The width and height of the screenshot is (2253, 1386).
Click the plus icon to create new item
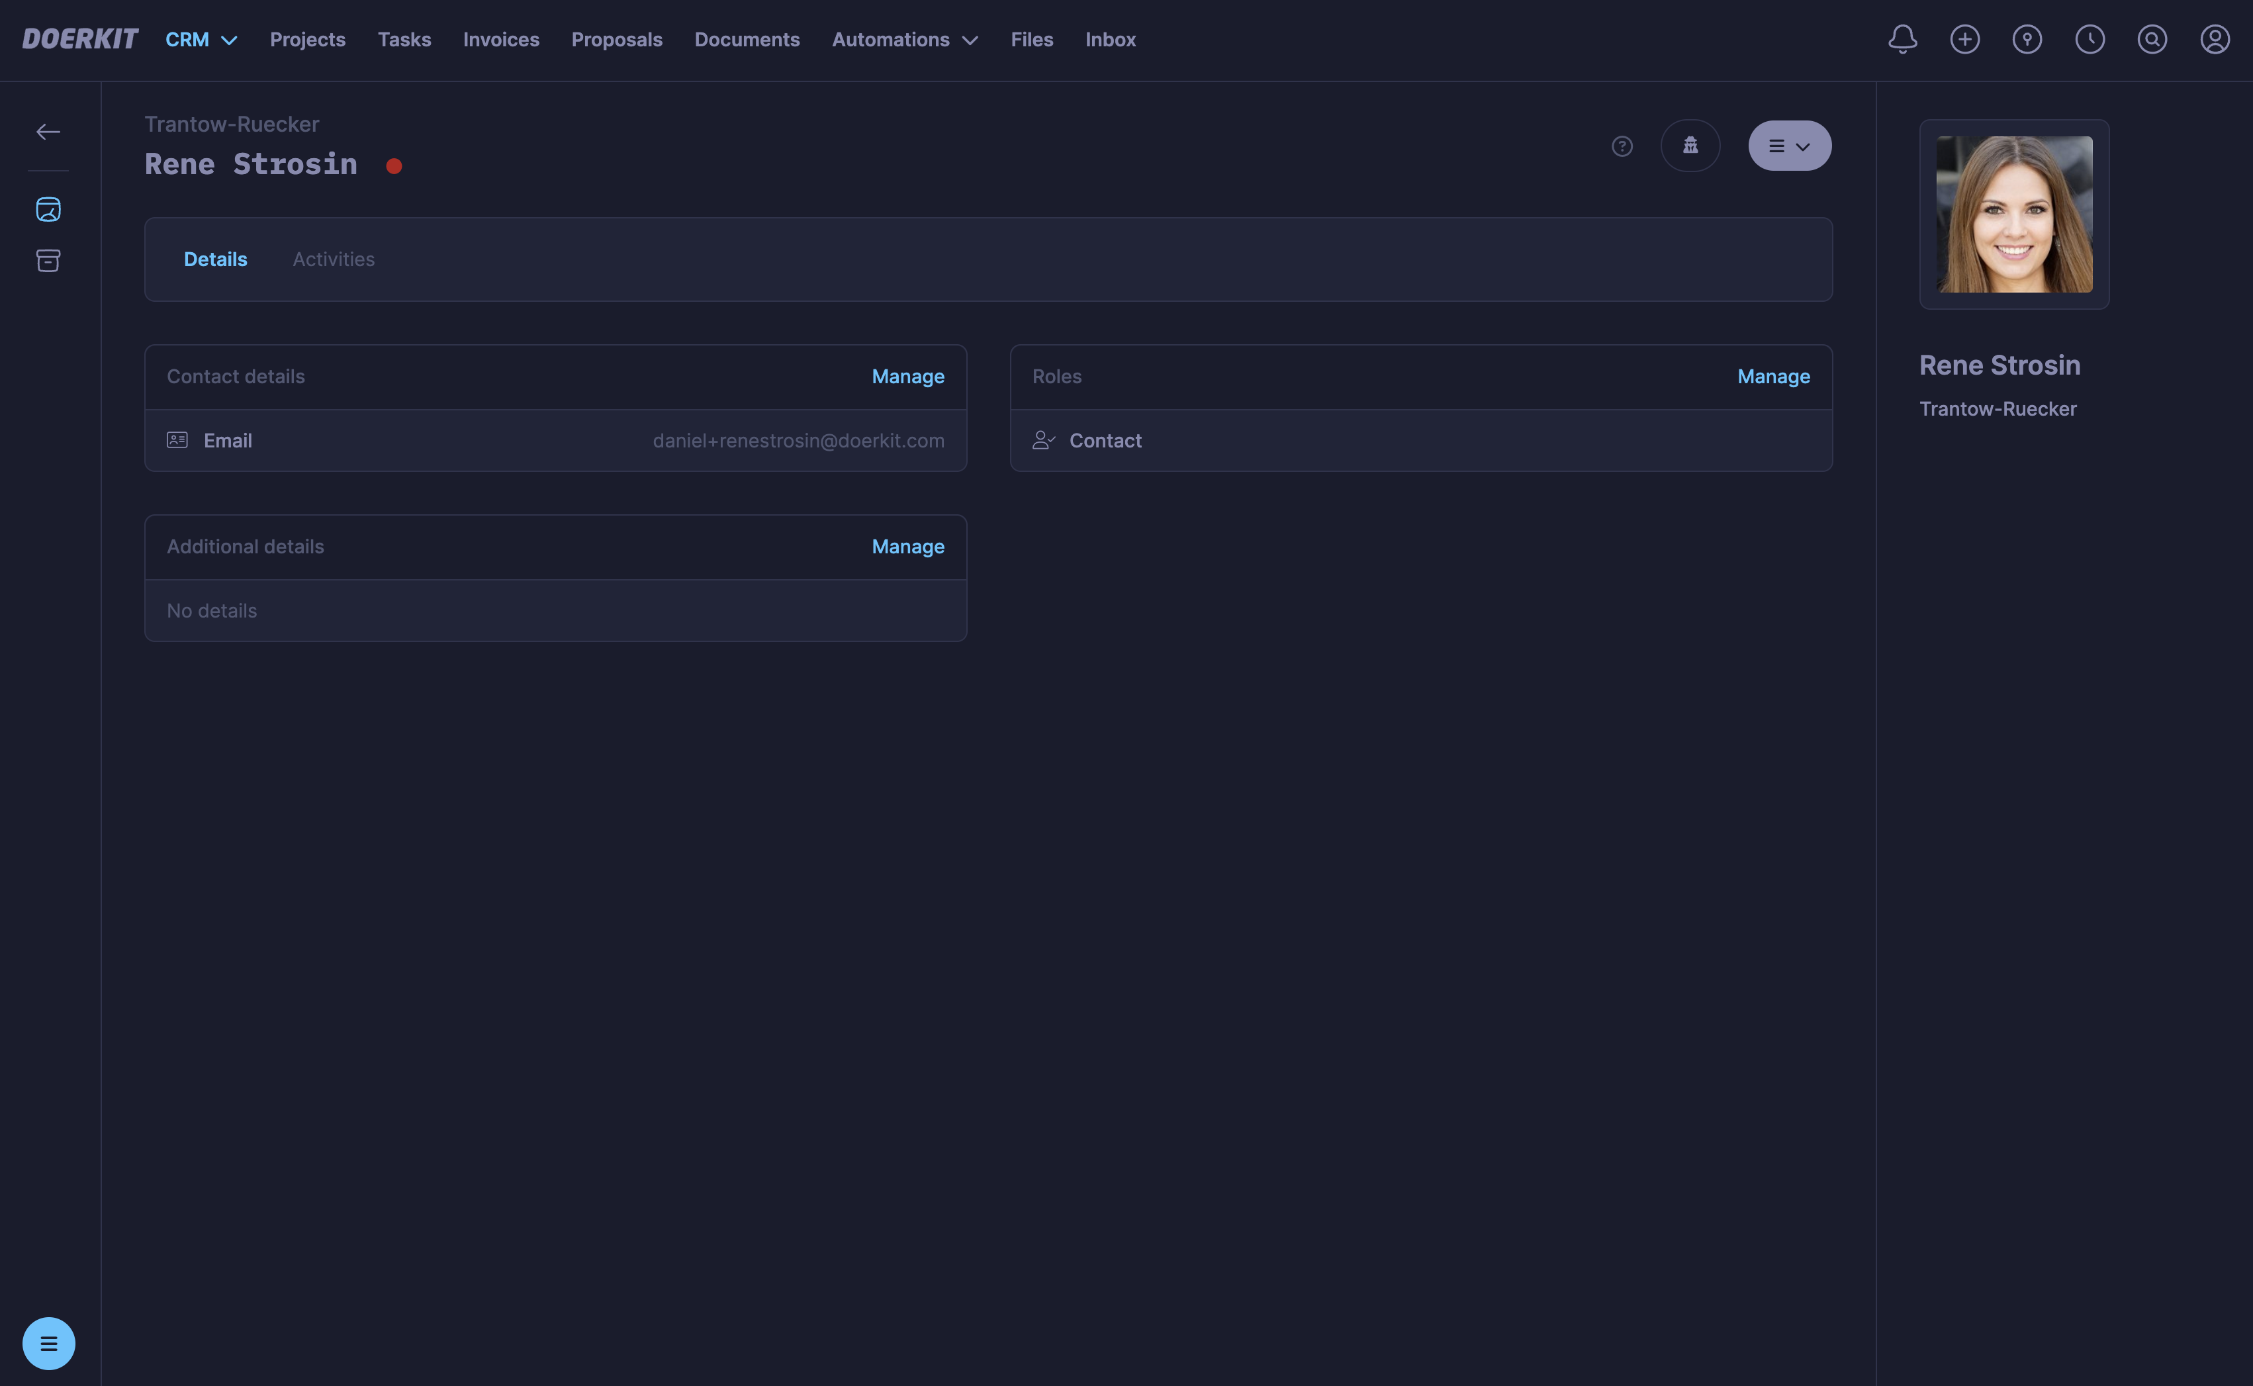tap(1965, 40)
